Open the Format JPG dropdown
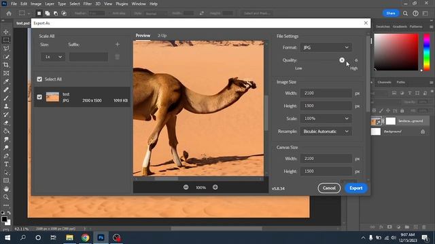Image resolution: width=435 pixels, height=244 pixels. click(x=326, y=47)
